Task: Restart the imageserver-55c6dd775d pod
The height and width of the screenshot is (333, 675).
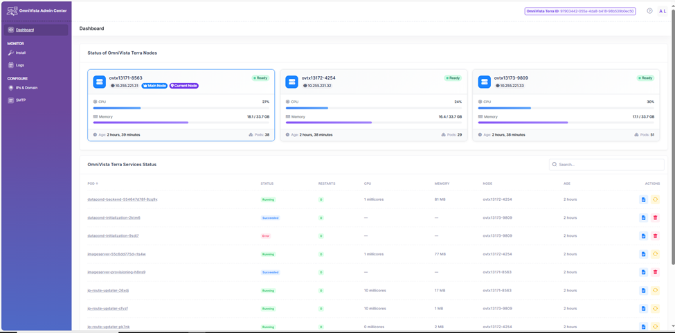Action: click(x=656, y=254)
